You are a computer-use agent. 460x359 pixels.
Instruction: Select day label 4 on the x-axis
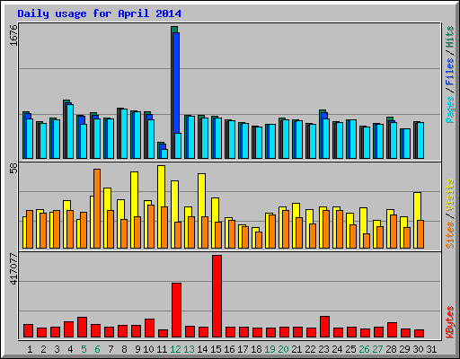point(70,349)
